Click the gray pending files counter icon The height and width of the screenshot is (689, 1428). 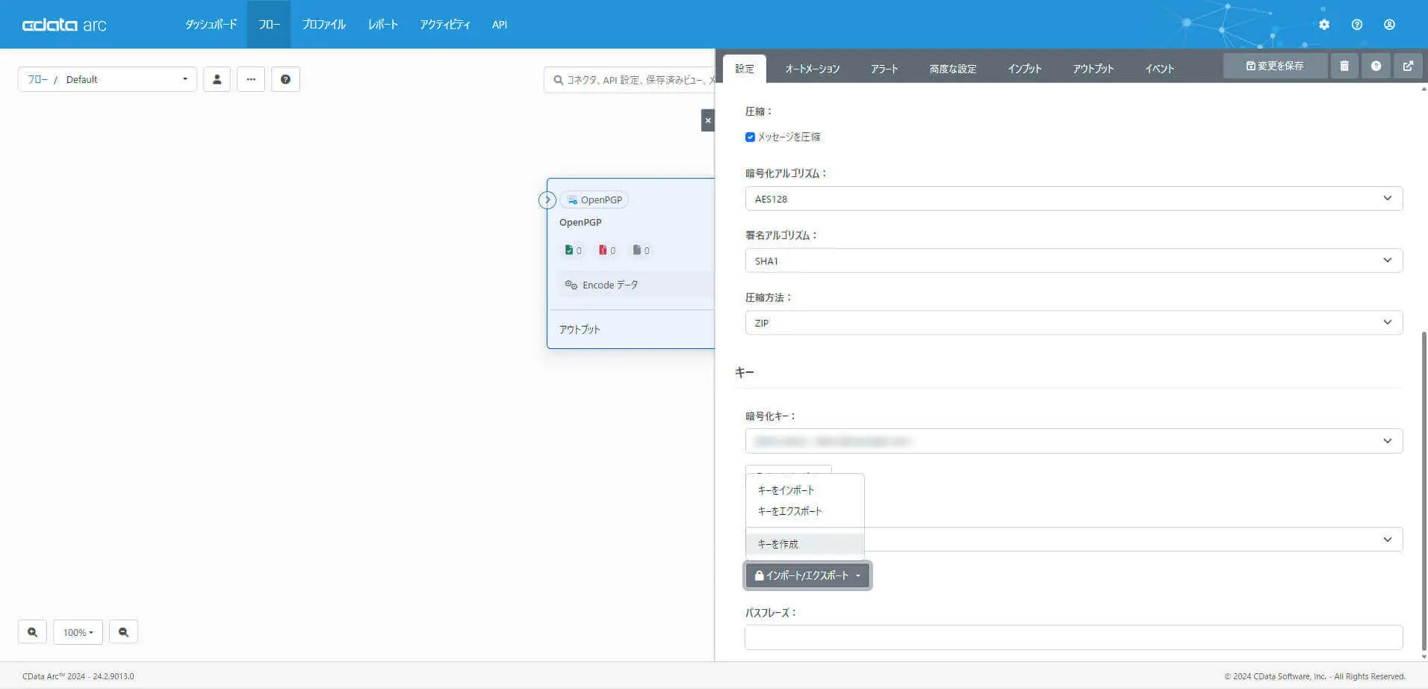click(x=636, y=250)
